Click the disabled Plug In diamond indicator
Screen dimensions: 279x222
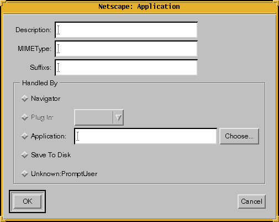click(x=24, y=117)
